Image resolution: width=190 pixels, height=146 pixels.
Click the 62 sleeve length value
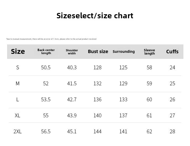[x=149, y=132]
